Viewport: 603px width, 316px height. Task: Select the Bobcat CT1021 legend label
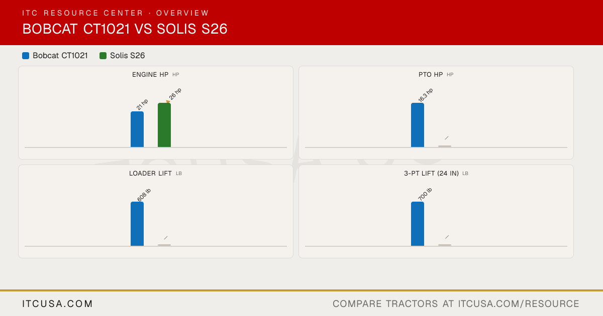(x=60, y=56)
